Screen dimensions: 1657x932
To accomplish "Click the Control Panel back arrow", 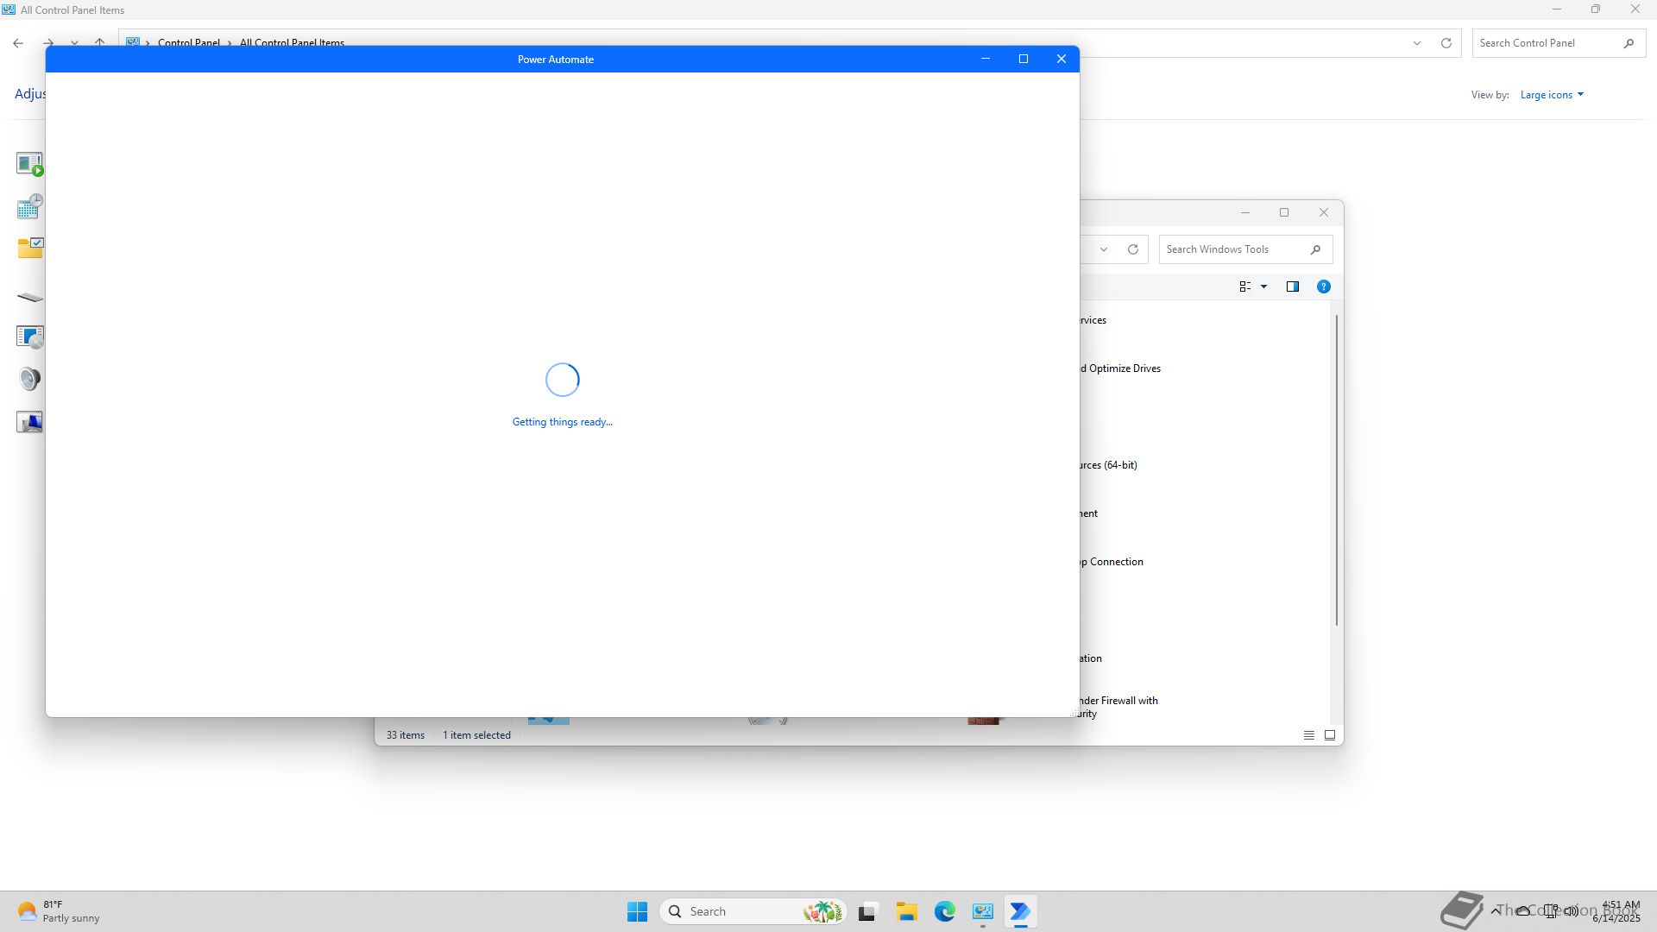I will pyautogui.click(x=18, y=43).
